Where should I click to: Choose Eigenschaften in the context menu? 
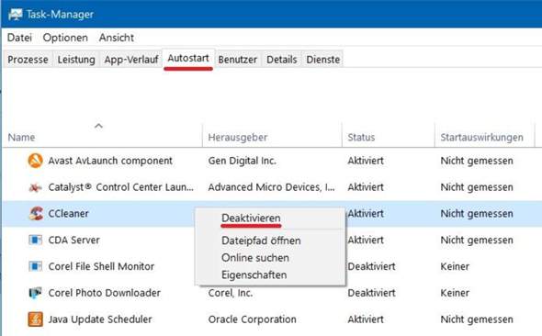pyautogui.click(x=254, y=274)
